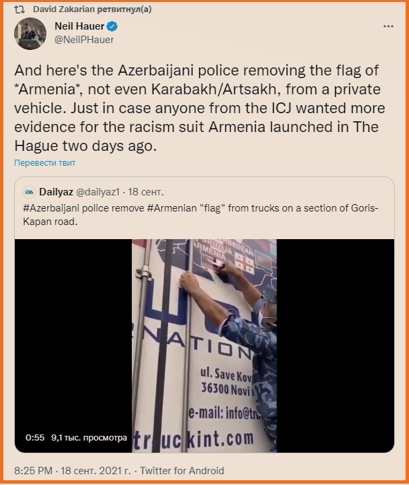Image resolution: width=409 pixels, height=485 pixels.
Task: Click the Neil Hauer display name
Action: (79, 26)
